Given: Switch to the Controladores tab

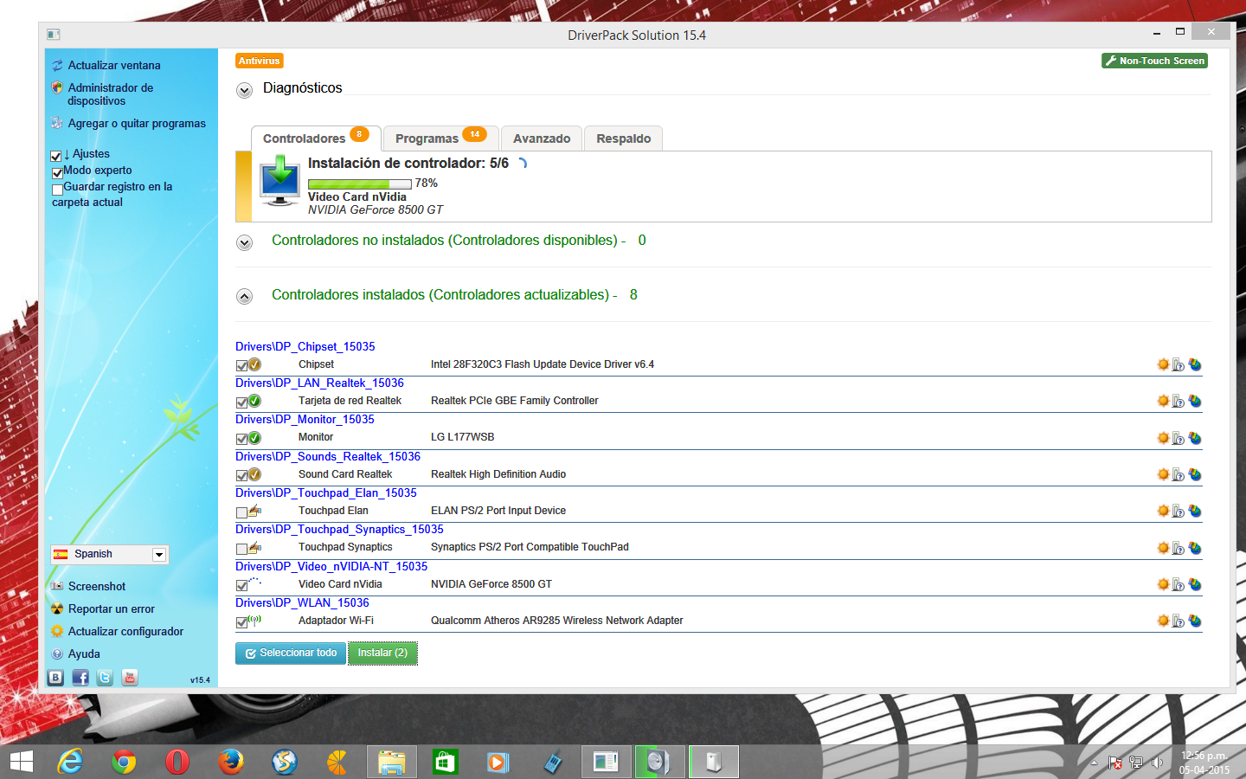Looking at the screenshot, I should (316, 138).
